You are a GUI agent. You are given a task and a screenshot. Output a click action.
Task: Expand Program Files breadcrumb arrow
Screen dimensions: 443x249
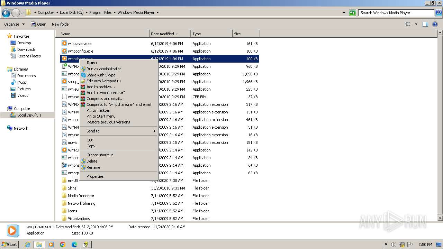point(115,12)
